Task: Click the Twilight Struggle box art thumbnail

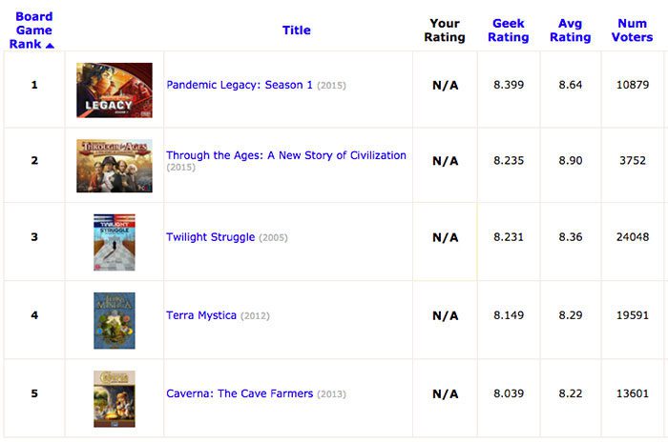Action: click(115, 242)
